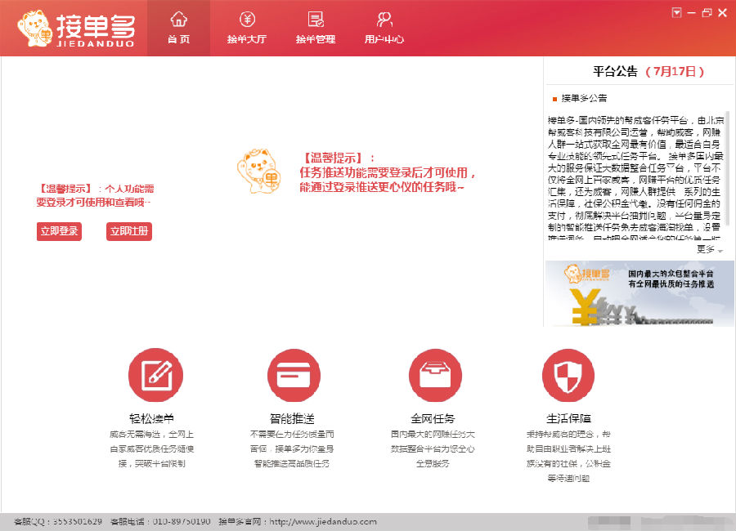The image size is (736, 531).
Task: Minimize the application window
Action: (691, 12)
